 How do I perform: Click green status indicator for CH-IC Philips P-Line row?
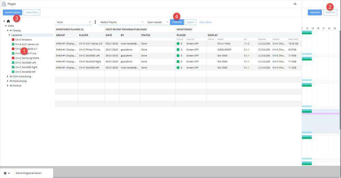[178, 50]
